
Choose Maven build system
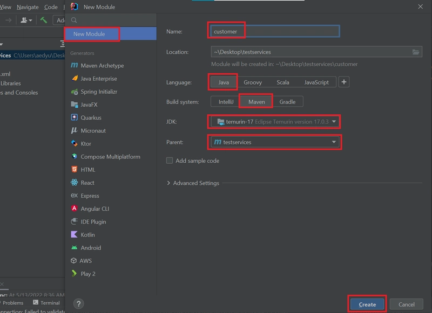pyautogui.click(x=256, y=102)
